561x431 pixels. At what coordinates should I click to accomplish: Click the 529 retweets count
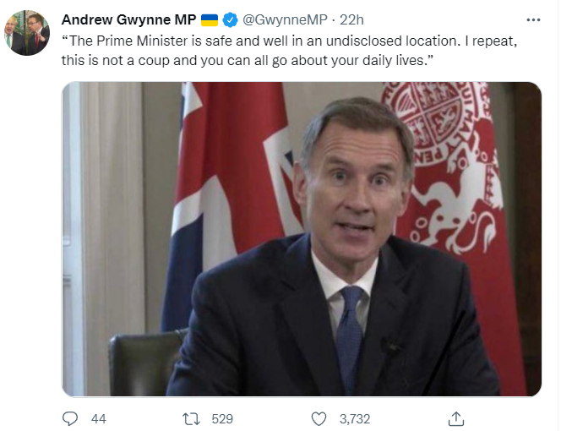coord(222,419)
